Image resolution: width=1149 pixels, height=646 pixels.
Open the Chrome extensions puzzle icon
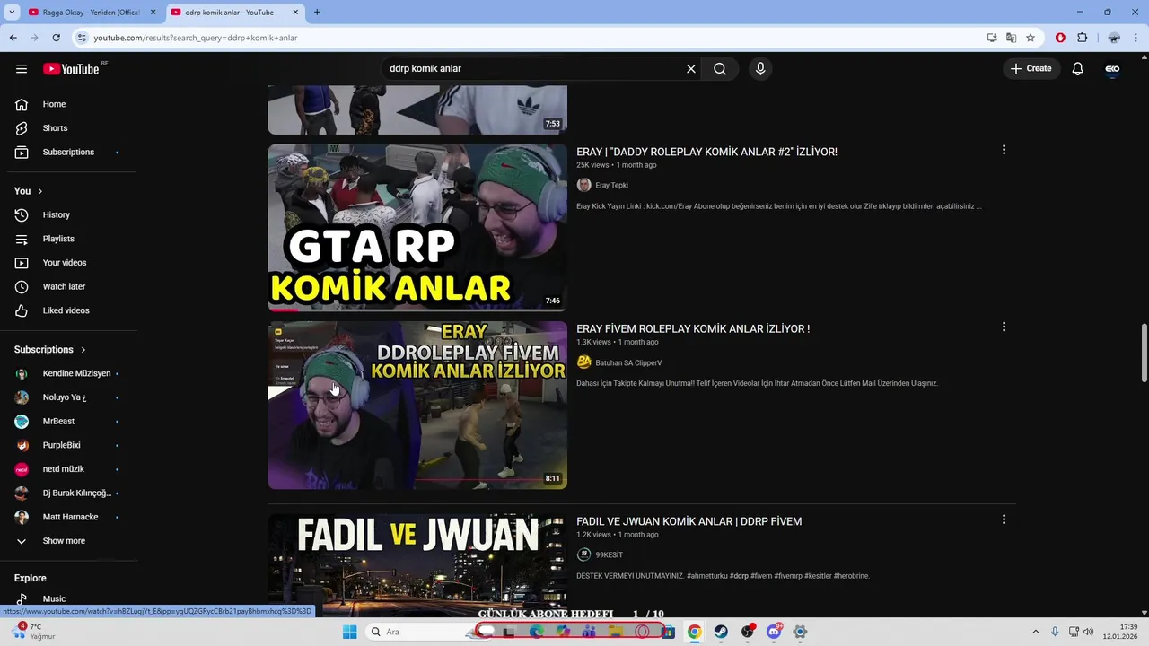point(1082,38)
